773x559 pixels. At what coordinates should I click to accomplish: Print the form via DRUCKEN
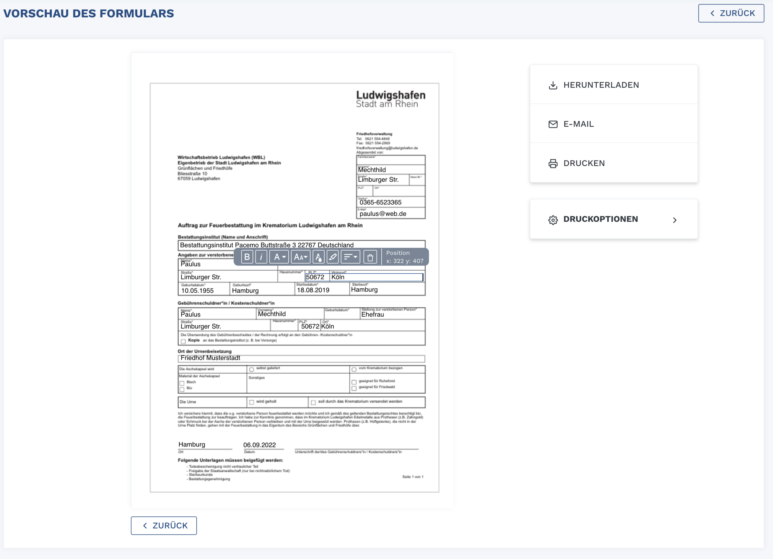[614, 163]
